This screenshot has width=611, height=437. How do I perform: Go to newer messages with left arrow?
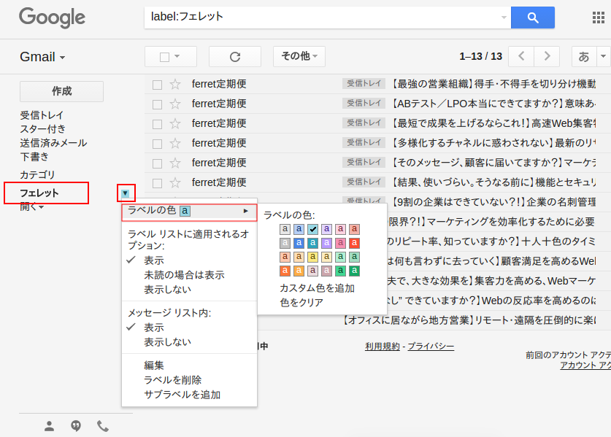[x=521, y=56]
